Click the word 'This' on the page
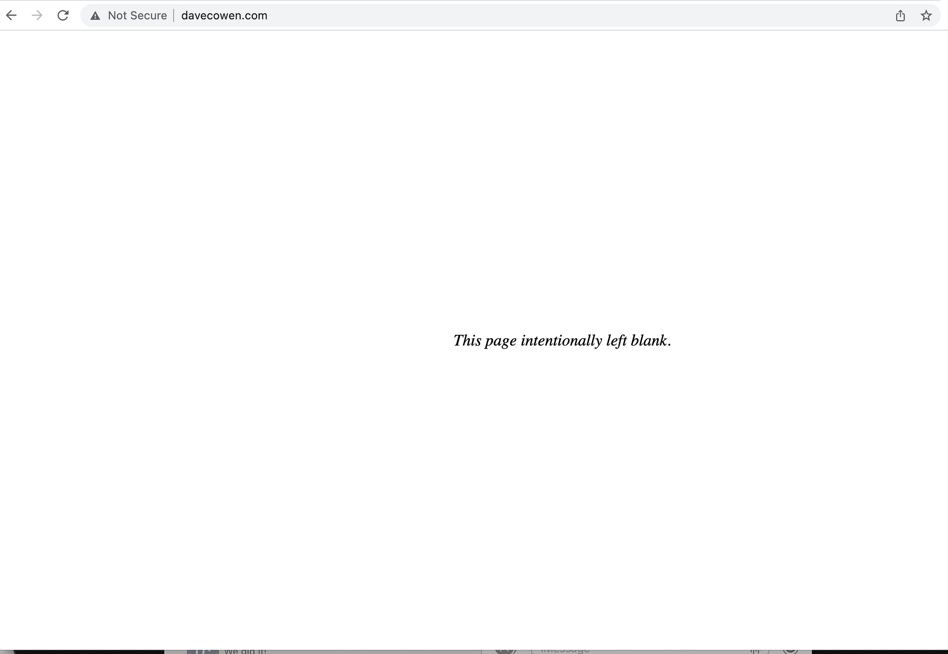This screenshot has width=948, height=654. (467, 340)
